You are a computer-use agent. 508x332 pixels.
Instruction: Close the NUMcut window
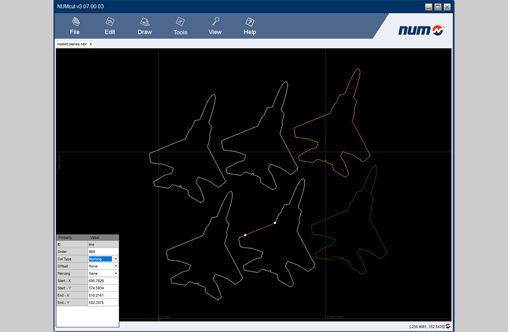tap(447, 7)
